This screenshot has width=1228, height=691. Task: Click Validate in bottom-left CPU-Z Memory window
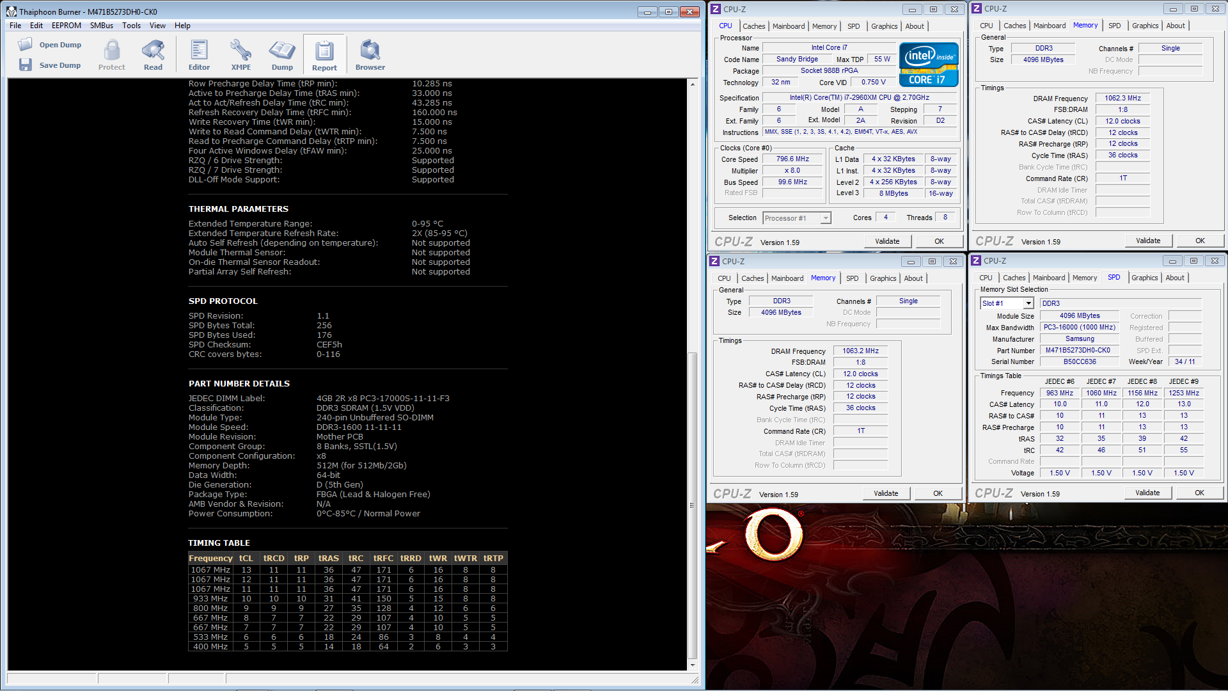(886, 493)
